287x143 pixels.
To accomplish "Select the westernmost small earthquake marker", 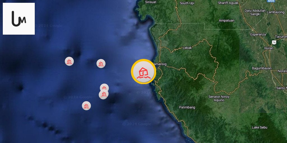I will point(69,61).
